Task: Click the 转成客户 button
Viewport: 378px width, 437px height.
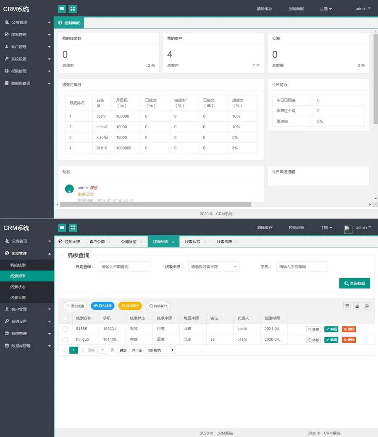Action: [x=130, y=306]
